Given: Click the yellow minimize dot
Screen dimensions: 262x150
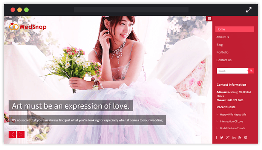Looking at the screenshot, I should click(20, 10).
